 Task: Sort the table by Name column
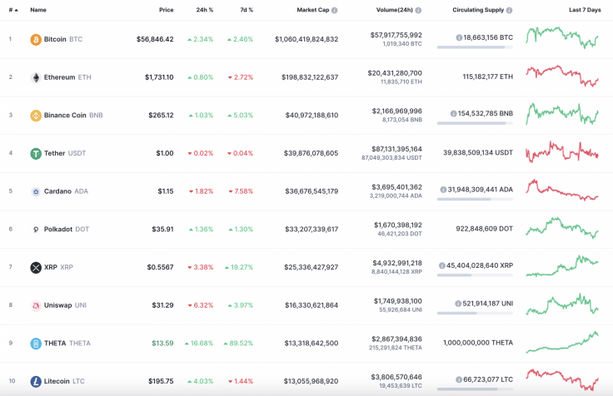(38, 10)
